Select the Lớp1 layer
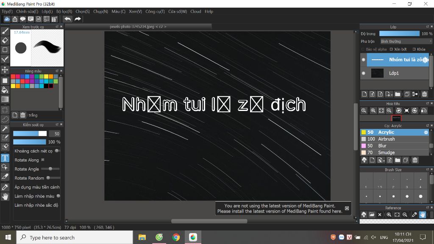 [x=395, y=73]
